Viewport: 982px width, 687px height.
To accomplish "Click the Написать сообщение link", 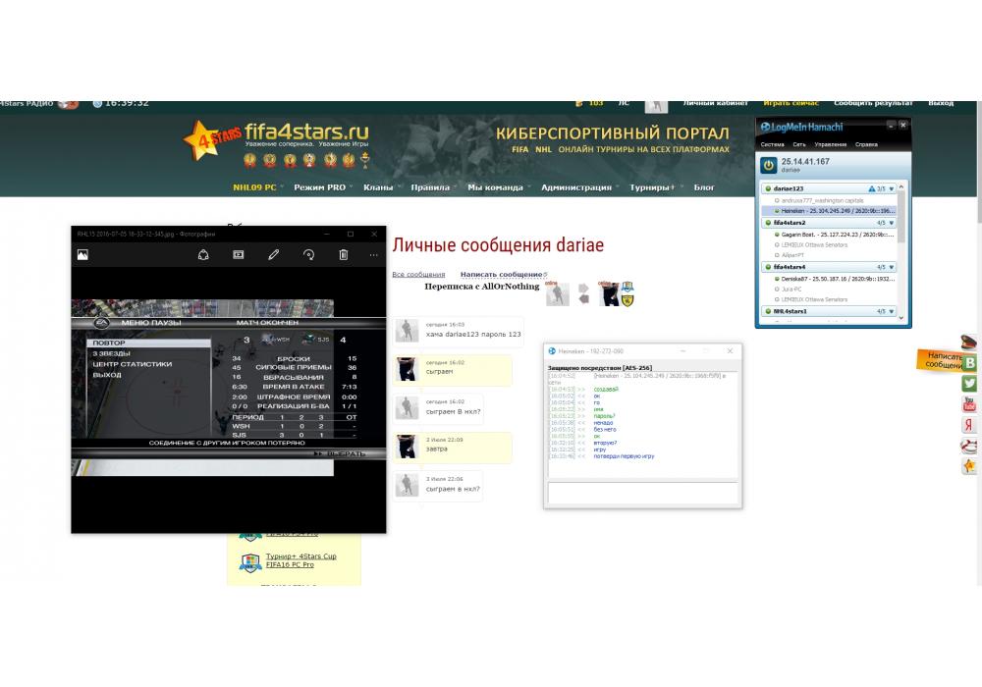I will 501,275.
